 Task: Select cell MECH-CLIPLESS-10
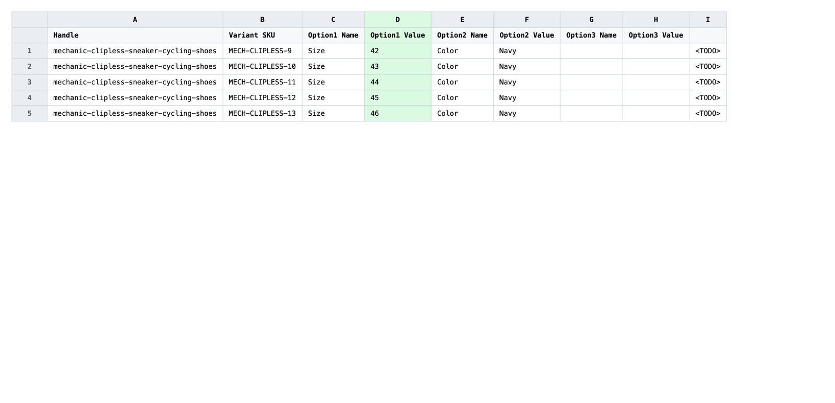pos(263,67)
